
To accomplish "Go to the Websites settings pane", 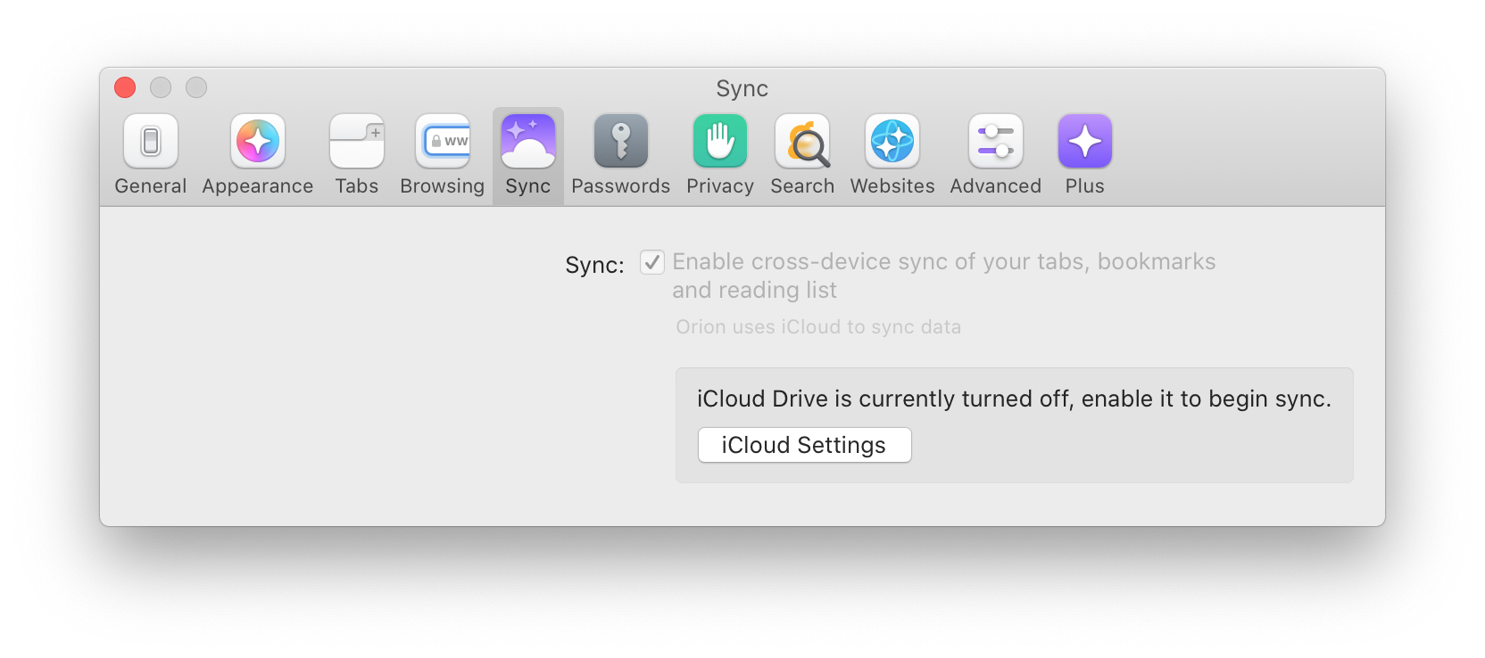I will tap(892, 154).
